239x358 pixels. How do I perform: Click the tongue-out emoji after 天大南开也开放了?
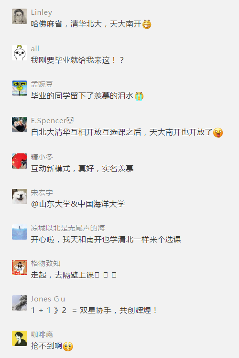coord(218,133)
